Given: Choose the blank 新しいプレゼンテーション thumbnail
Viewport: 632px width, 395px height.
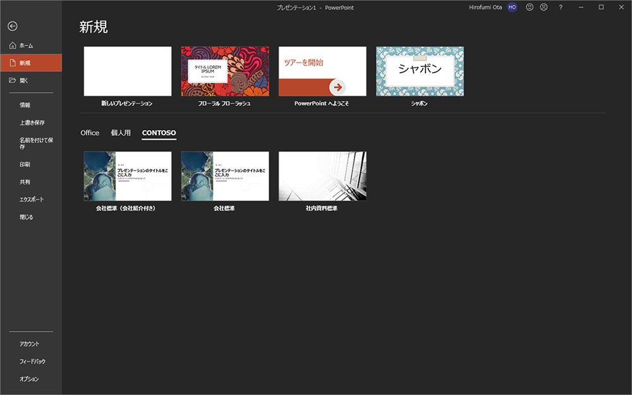Looking at the screenshot, I should tap(128, 71).
